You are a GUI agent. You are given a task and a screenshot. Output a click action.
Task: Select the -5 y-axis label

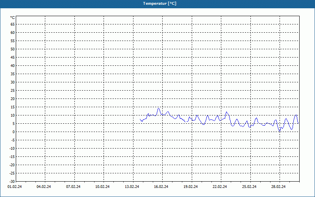point(13,140)
